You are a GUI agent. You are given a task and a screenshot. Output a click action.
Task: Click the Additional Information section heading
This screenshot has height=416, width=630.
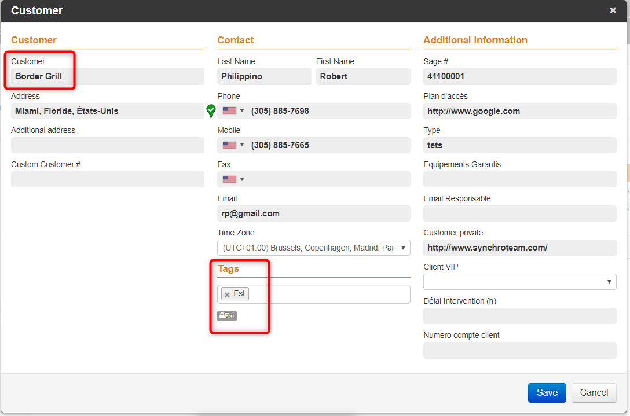coord(475,40)
